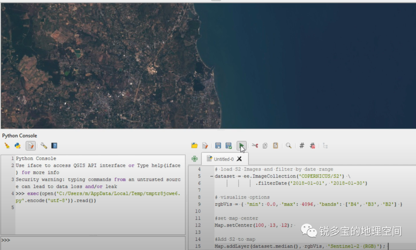This screenshot has width=416, height=250.
Task: Uncomment the selected code lines
Action: coord(312,145)
